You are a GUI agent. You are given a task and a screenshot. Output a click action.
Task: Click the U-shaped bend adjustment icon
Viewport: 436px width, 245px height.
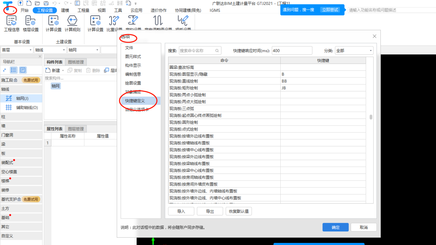point(158,20)
